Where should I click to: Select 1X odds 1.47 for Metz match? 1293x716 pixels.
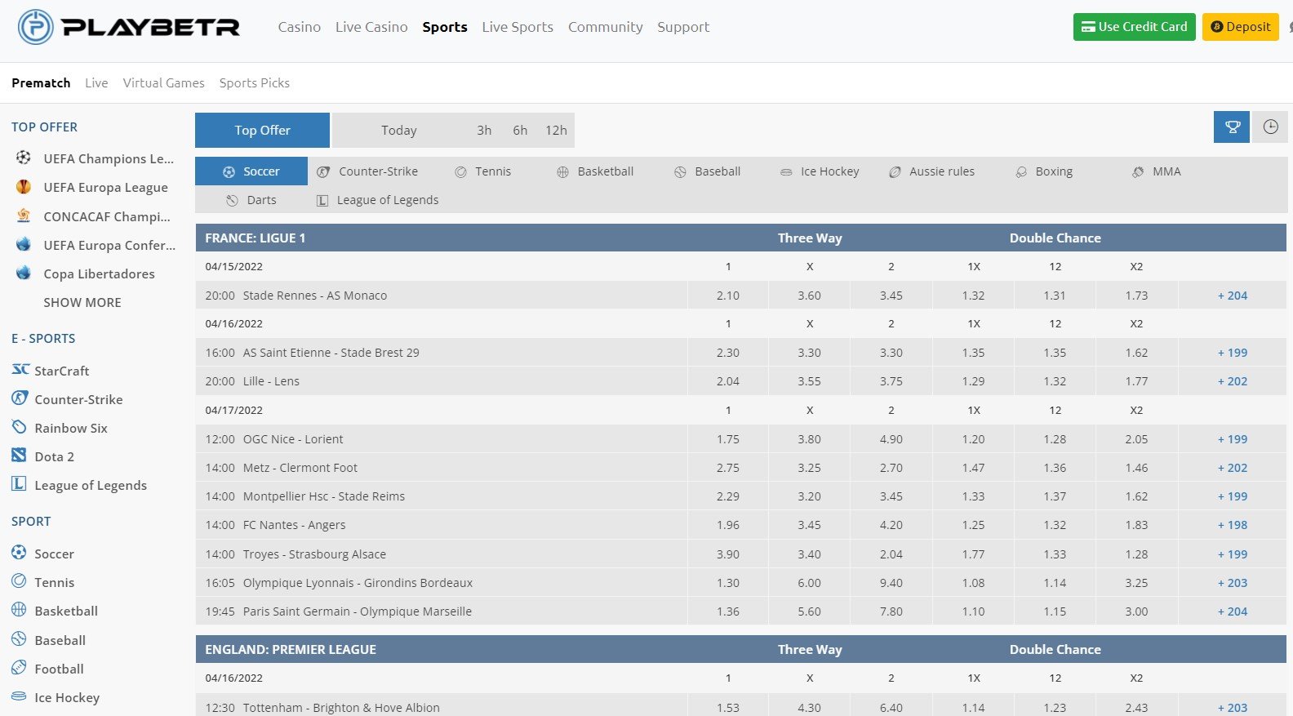[973, 468]
